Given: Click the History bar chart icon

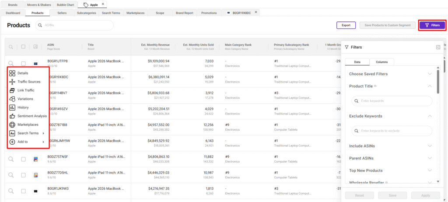Looking at the screenshot, I should (12, 108).
